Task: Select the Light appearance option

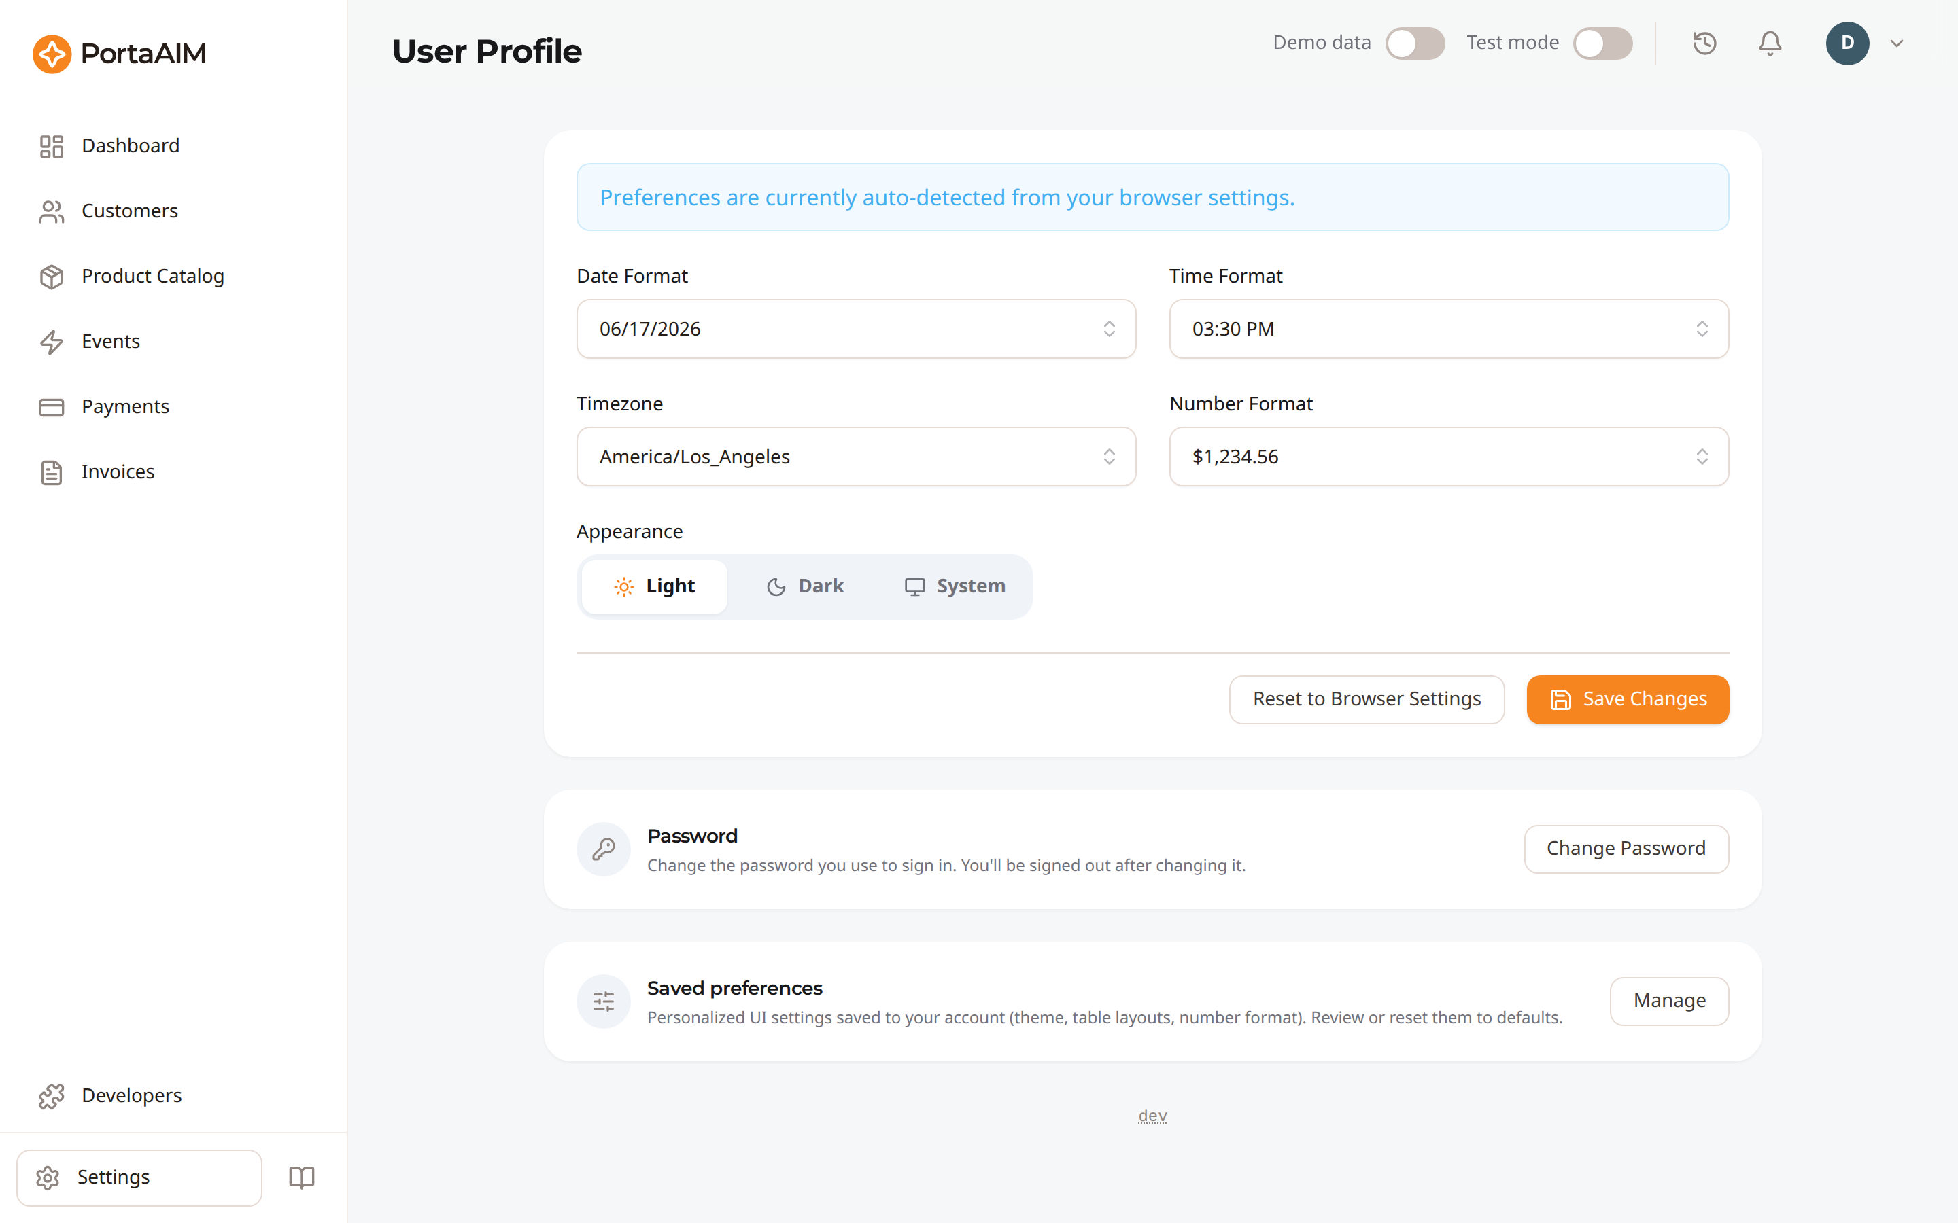Action: 655,586
